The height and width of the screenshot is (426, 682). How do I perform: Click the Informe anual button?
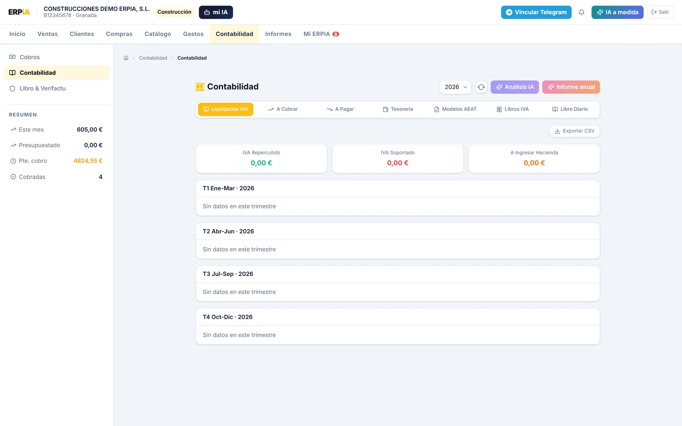[571, 87]
